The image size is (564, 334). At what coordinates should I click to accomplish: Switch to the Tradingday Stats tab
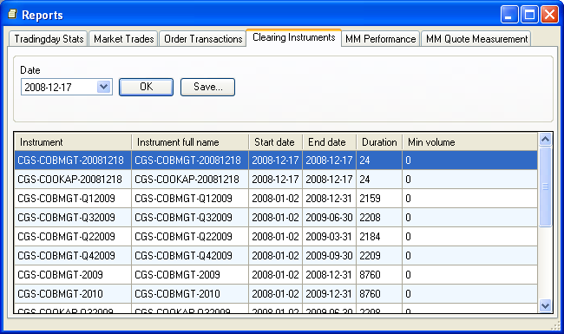point(49,39)
